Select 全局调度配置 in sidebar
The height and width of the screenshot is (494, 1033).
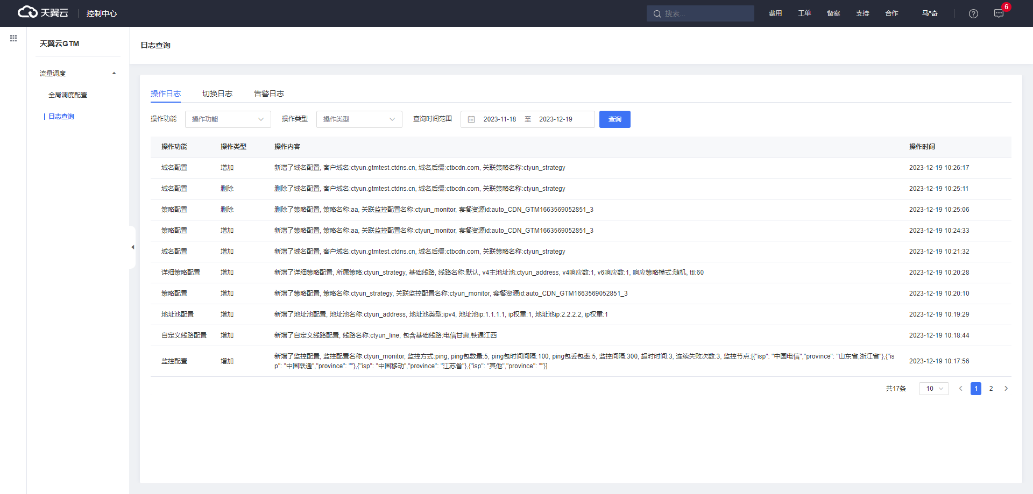pos(68,95)
